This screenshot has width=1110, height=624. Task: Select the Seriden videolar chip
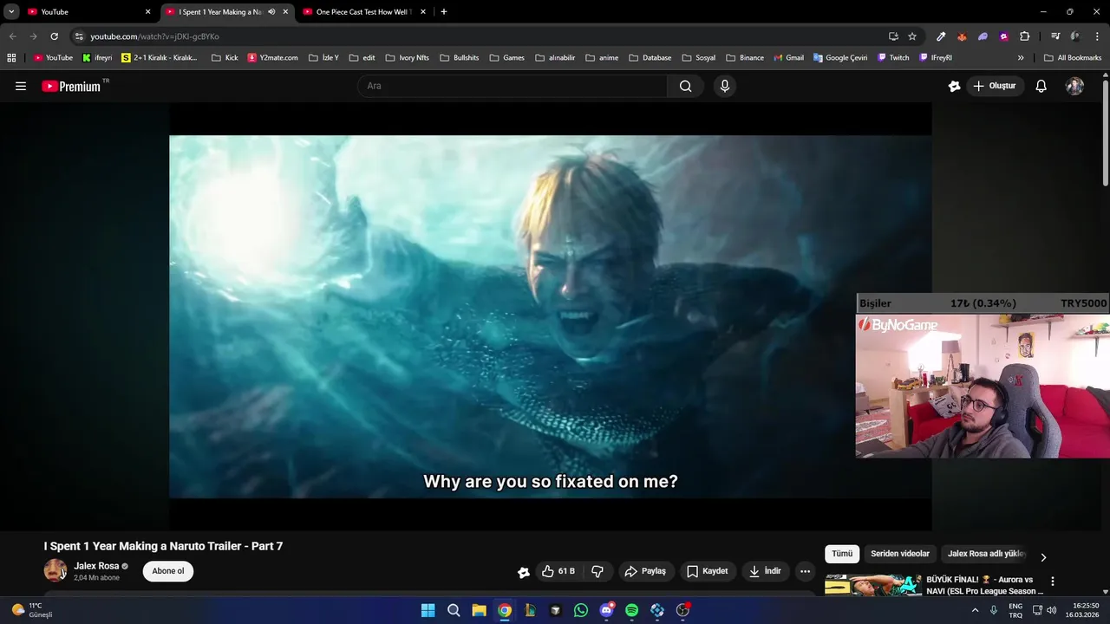click(900, 554)
